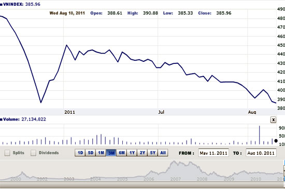The width and height of the screenshot is (285, 189).
Task: Select the 5D time range
Action: tap(91, 153)
